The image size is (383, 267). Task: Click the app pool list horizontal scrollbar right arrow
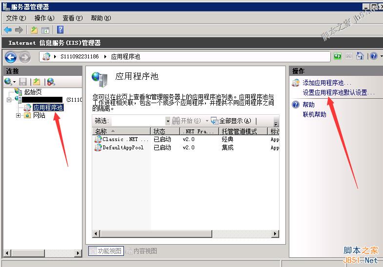[276, 234]
